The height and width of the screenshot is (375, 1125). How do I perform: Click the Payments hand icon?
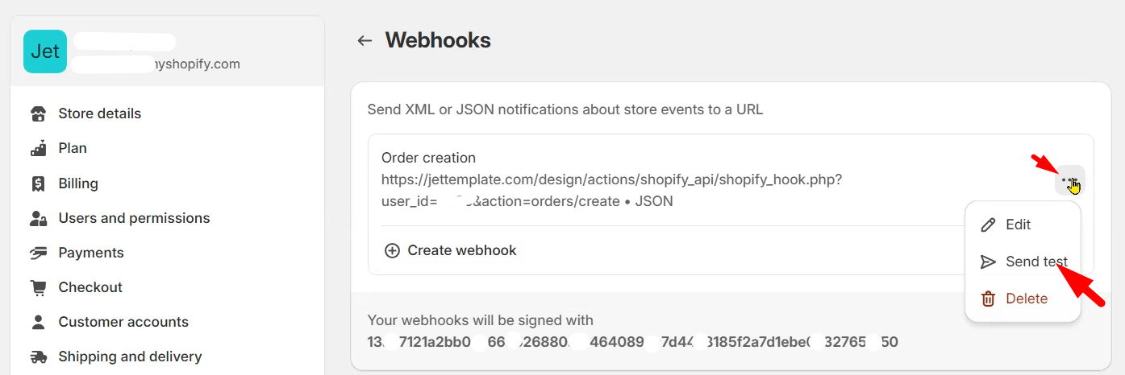[38, 253]
